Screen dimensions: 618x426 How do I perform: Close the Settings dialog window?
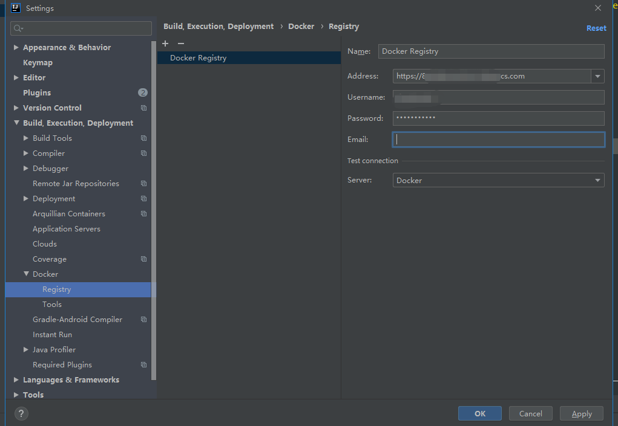598,8
